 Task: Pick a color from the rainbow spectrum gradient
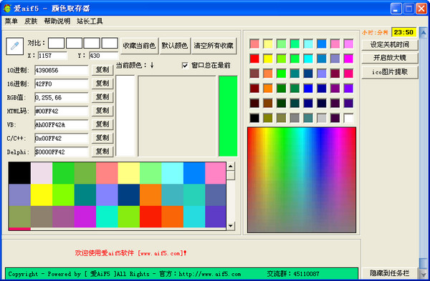pyautogui.click(x=302, y=179)
